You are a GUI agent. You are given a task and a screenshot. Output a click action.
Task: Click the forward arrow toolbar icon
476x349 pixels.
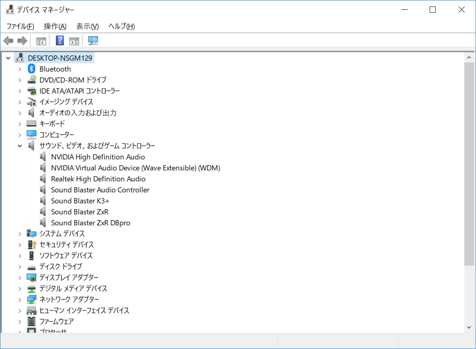22,41
